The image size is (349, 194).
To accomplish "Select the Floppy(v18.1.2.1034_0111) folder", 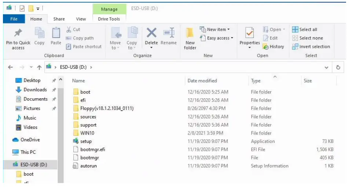I will (x=107, y=108).
